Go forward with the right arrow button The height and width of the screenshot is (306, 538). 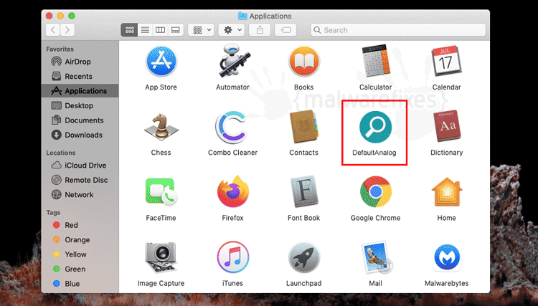click(67, 30)
